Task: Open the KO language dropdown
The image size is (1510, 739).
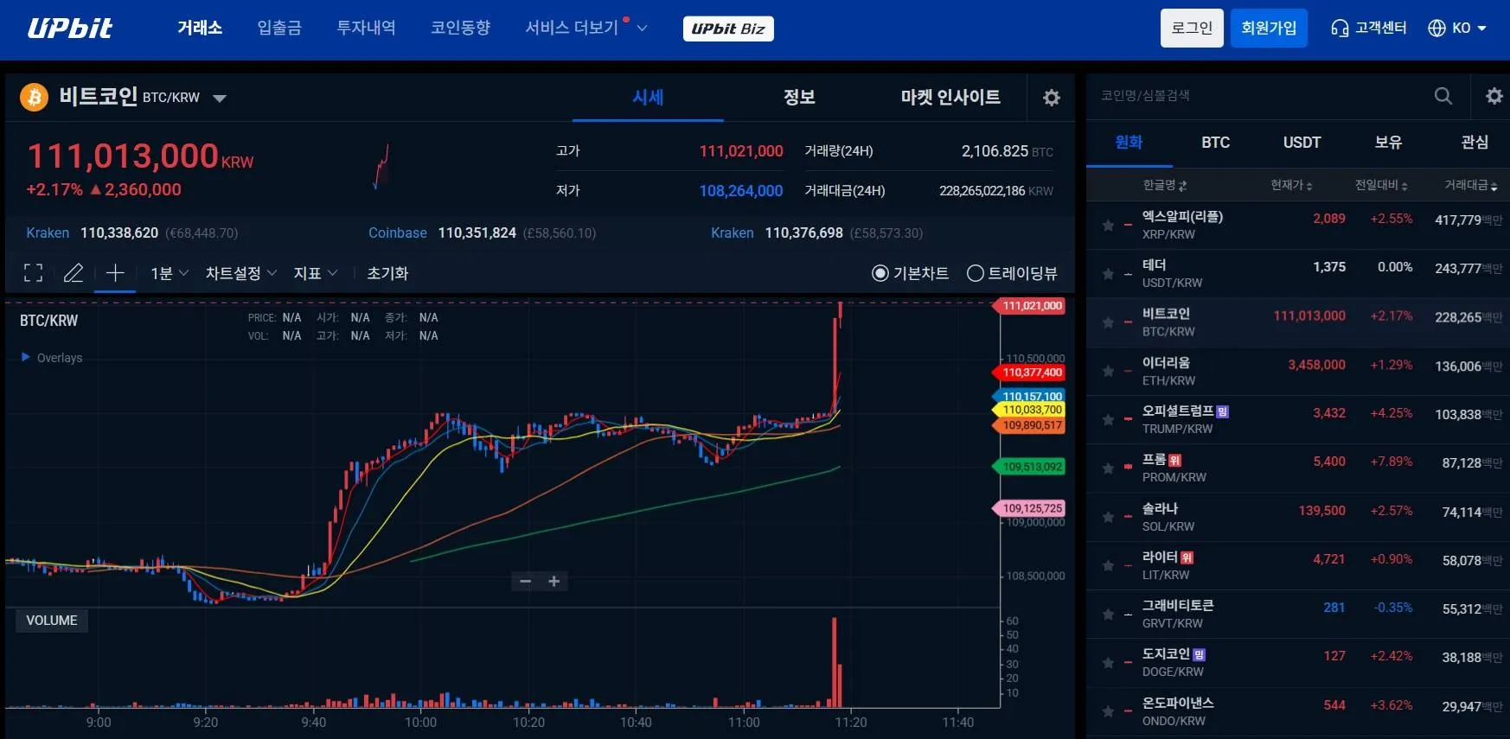Action: (1468, 29)
